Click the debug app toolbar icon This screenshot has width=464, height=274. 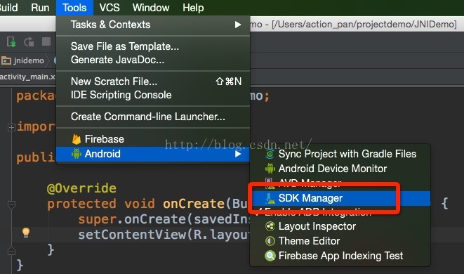point(11,41)
